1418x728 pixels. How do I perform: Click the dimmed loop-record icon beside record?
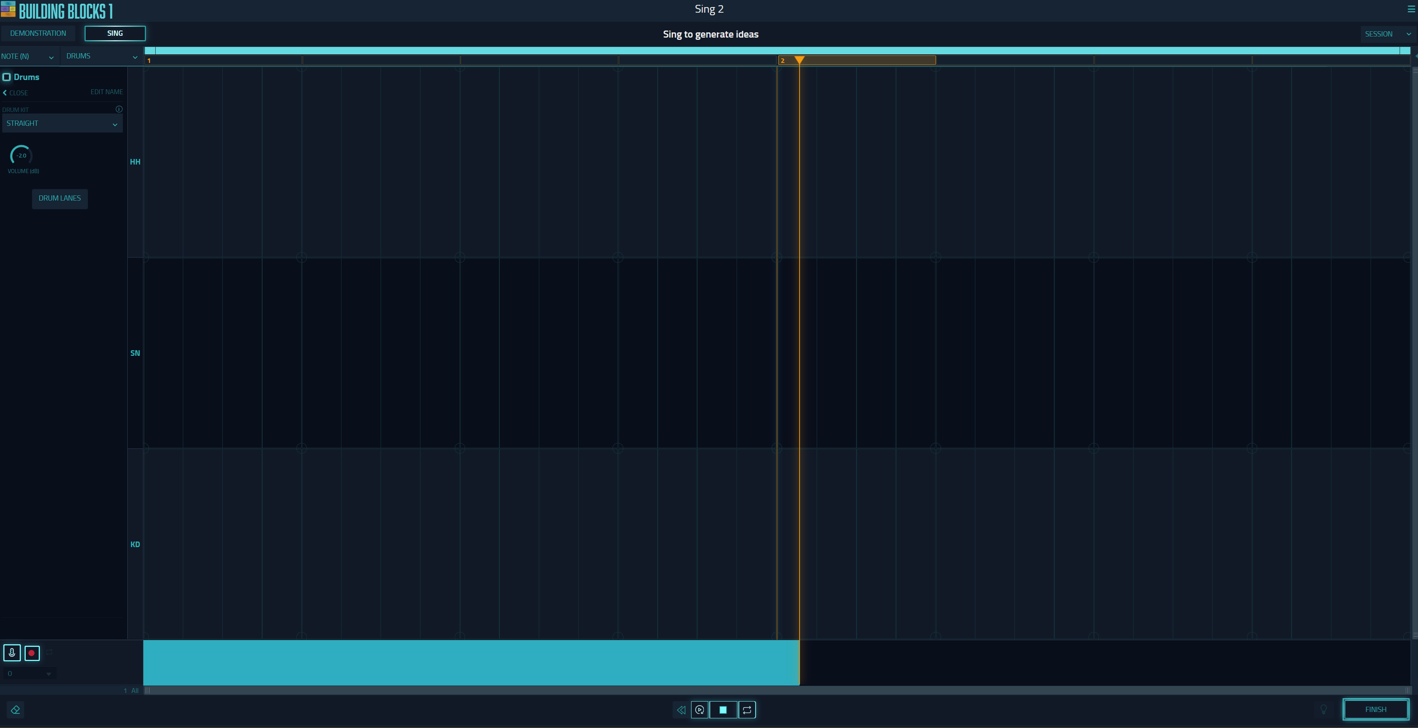[x=49, y=652]
